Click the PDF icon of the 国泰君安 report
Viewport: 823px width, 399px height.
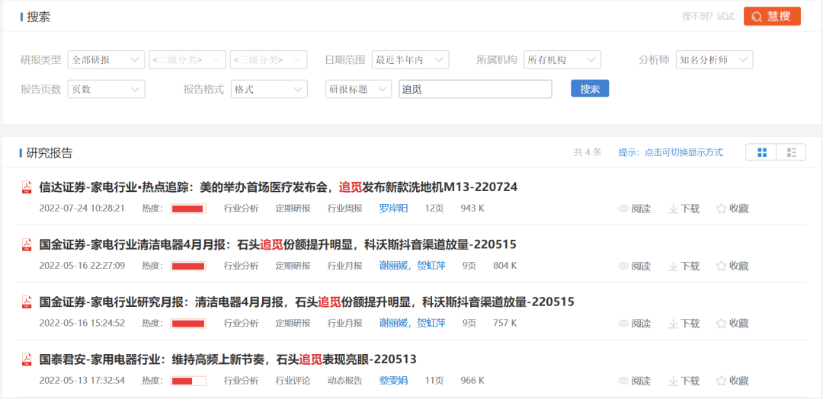pos(26,359)
